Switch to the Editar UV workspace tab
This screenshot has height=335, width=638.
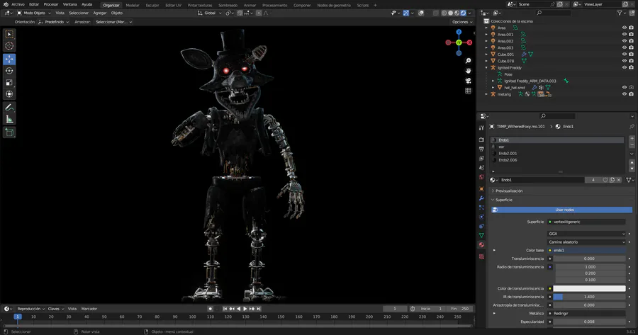point(174,5)
